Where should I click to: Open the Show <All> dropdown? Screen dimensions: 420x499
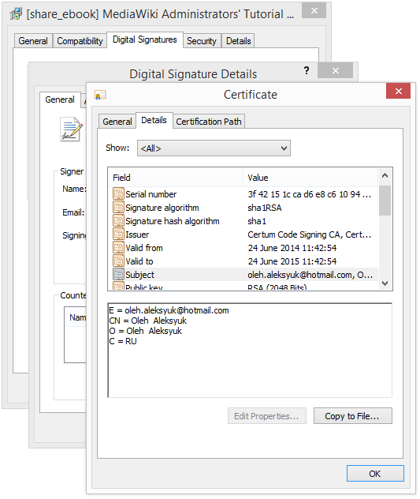214,148
